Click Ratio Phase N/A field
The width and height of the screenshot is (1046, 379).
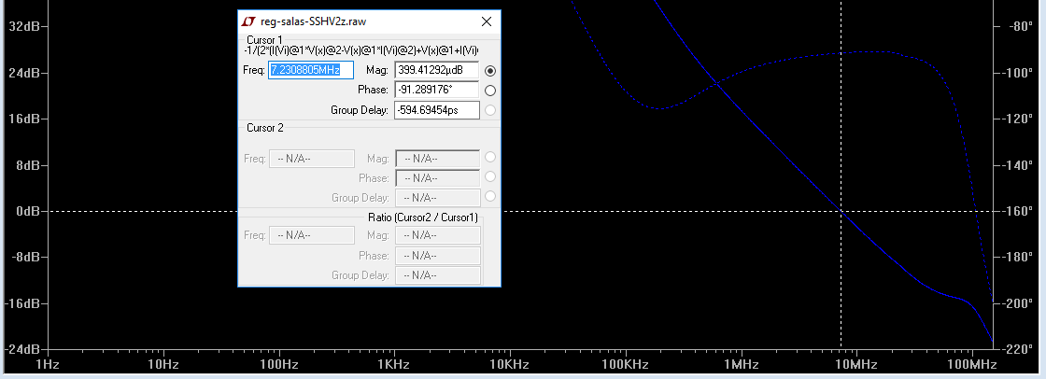tap(438, 256)
